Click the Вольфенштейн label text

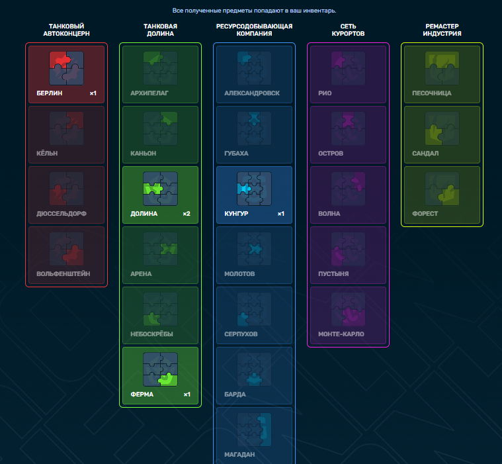63,274
